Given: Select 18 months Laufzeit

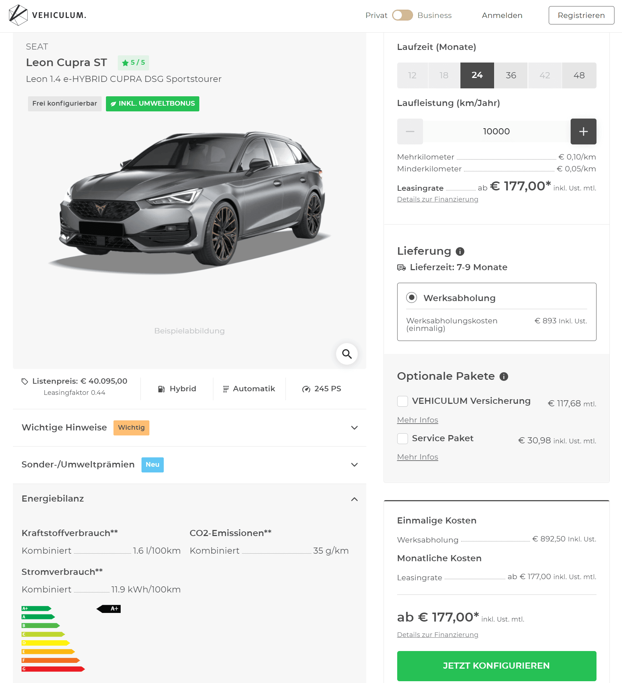Looking at the screenshot, I should [444, 75].
